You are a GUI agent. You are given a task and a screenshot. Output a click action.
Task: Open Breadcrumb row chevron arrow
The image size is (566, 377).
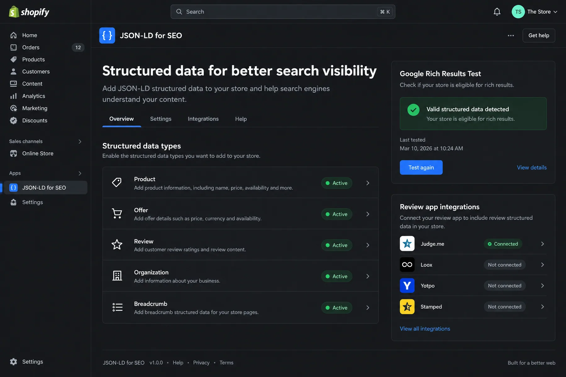tap(368, 308)
